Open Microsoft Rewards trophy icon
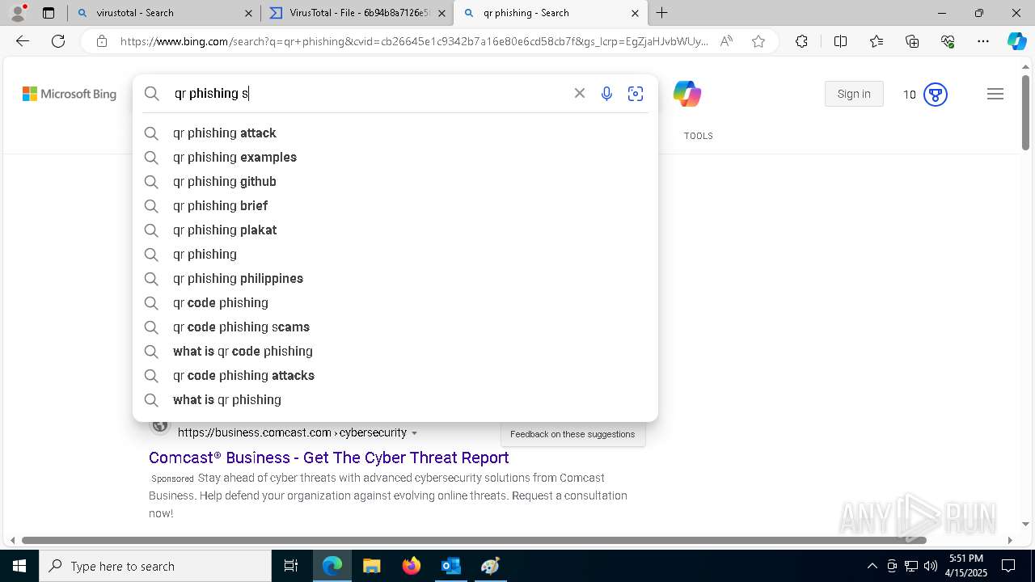This screenshot has width=1035, height=582. [x=936, y=95]
